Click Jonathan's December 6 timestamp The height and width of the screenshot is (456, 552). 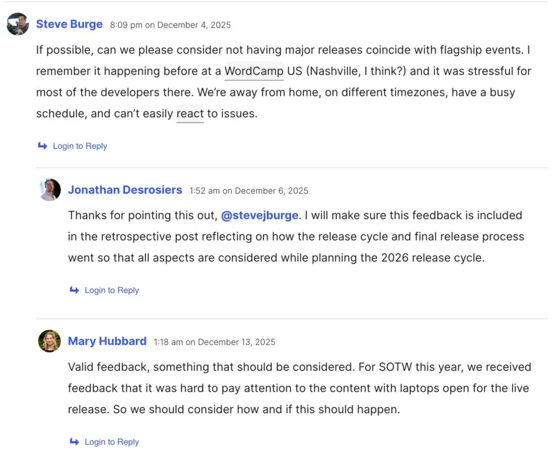pos(248,191)
